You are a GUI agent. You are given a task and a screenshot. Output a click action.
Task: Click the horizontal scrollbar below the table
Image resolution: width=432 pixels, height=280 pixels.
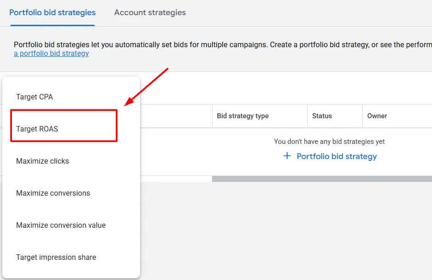321,178
